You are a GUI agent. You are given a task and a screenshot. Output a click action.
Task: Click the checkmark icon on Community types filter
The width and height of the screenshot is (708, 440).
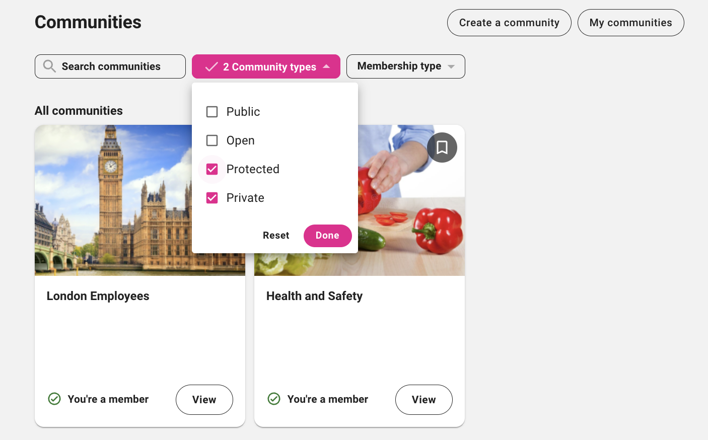211,67
